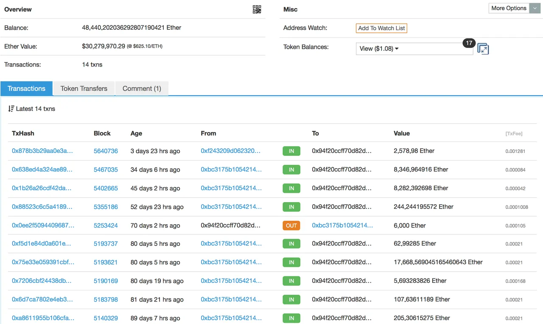This screenshot has width=543, height=324.
Task: Click the fee value 0.001281
Action: coord(515,151)
